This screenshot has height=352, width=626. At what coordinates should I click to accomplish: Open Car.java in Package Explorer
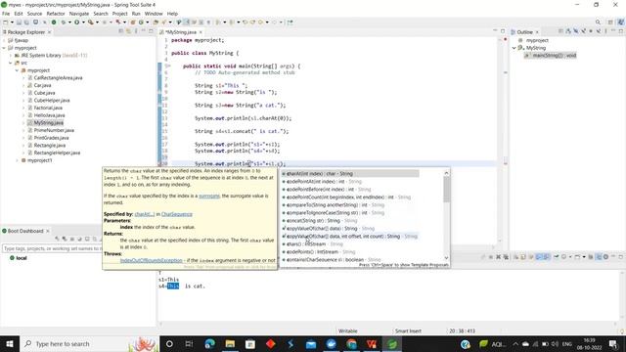(x=42, y=85)
